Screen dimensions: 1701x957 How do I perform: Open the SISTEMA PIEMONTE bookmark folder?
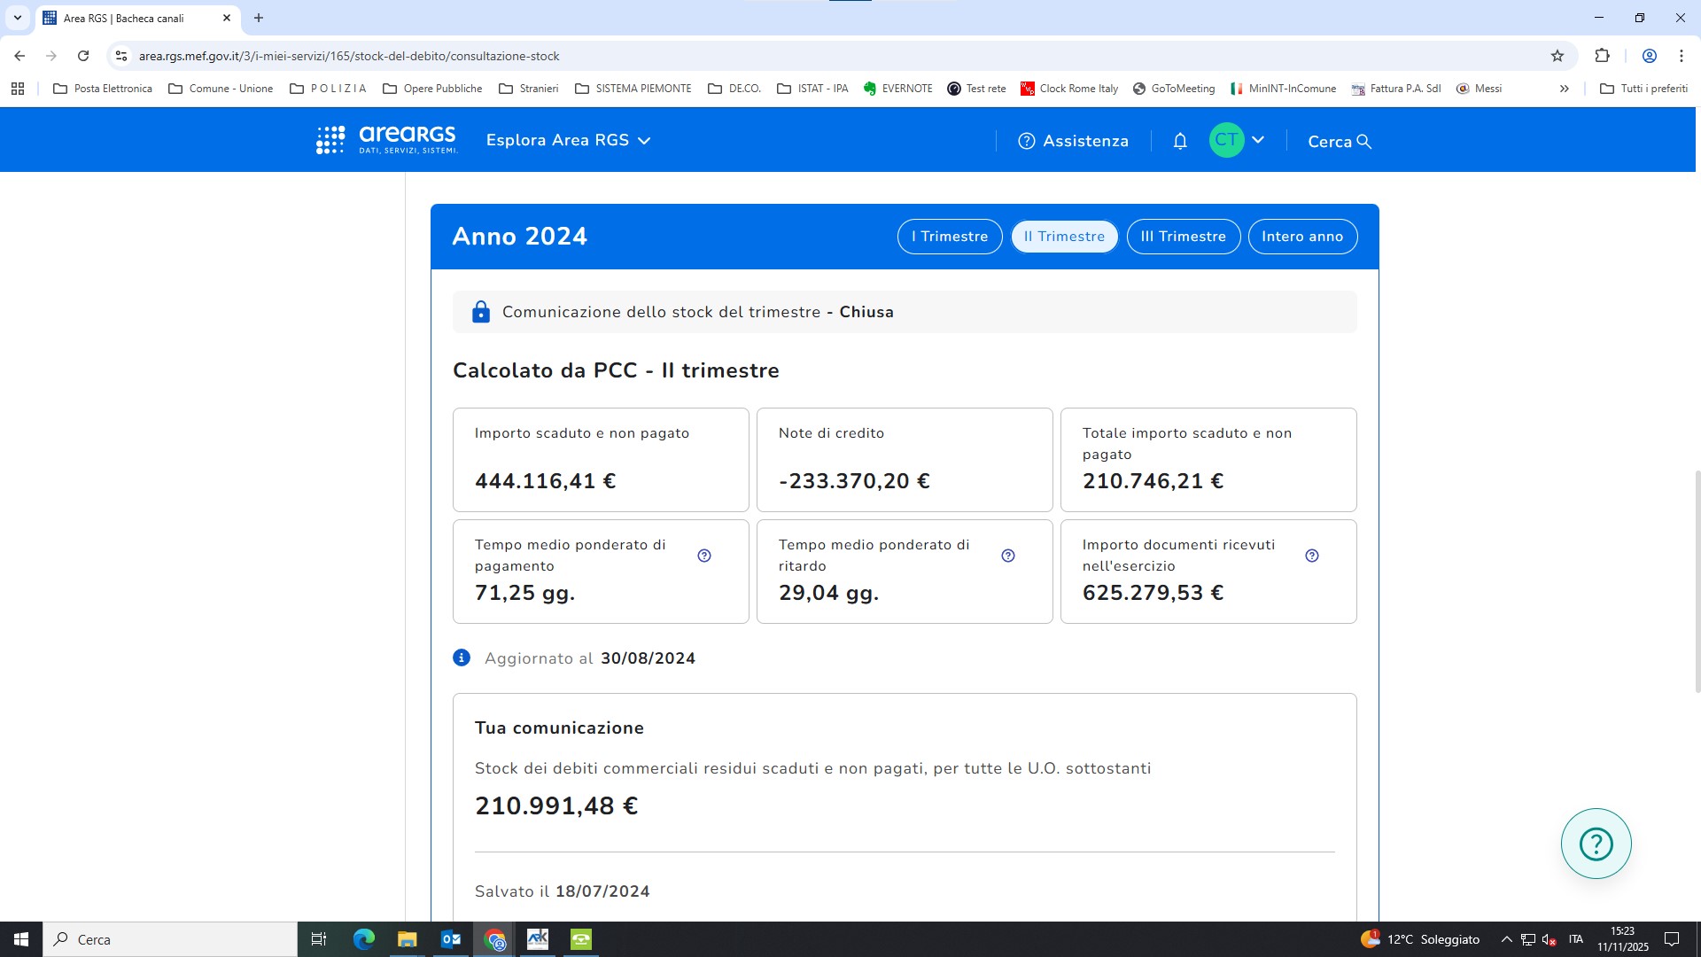pyautogui.click(x=633, y=89)
